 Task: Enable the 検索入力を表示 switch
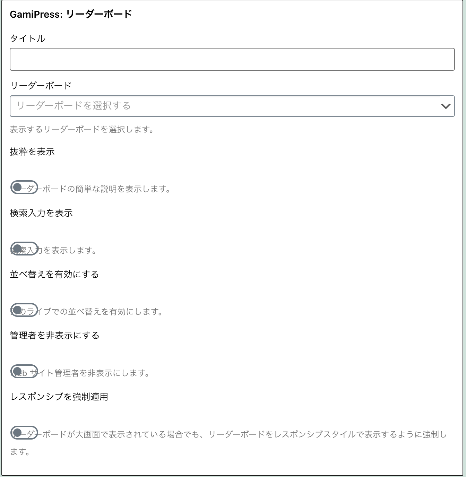24,249
